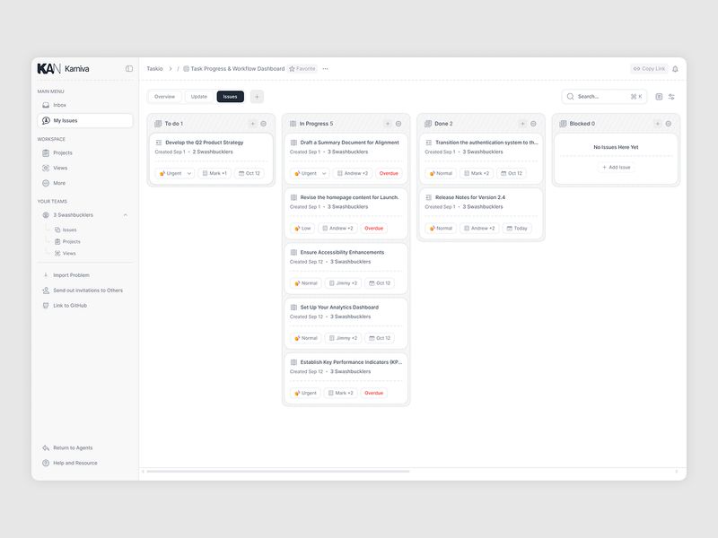Viewport: 718px width, 538px height.
Task: Click the Kamiva logo
Action: click(63, 69)
